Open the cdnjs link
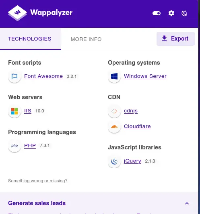This screenshot has height=214, width=200. click(131, 111)
